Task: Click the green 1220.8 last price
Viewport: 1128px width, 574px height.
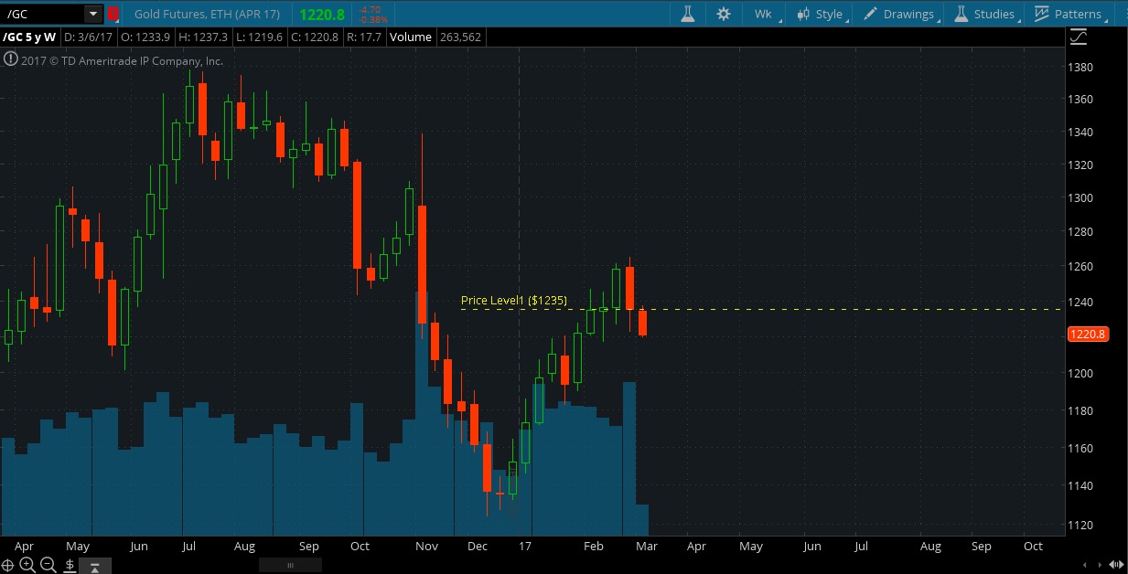Action: click(x=321, y=14)
